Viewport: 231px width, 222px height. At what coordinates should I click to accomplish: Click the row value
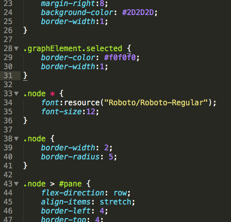[x=120, y=193]
